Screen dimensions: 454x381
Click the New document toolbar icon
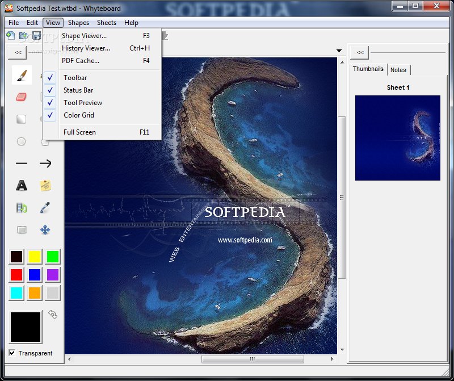[10, 36]
